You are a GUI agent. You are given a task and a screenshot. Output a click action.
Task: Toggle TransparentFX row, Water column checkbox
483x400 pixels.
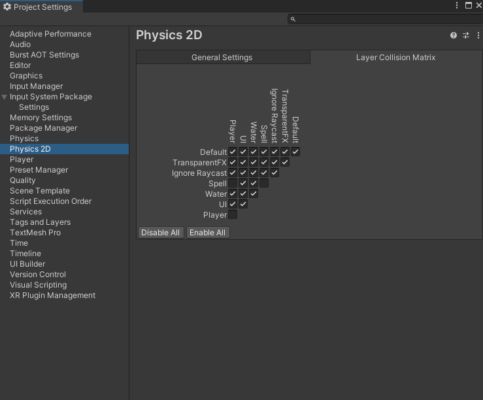click(254, 162)
